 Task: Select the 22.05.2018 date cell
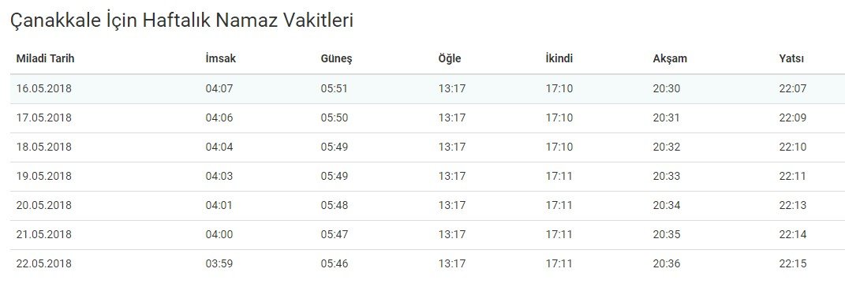tap(43, 263)
